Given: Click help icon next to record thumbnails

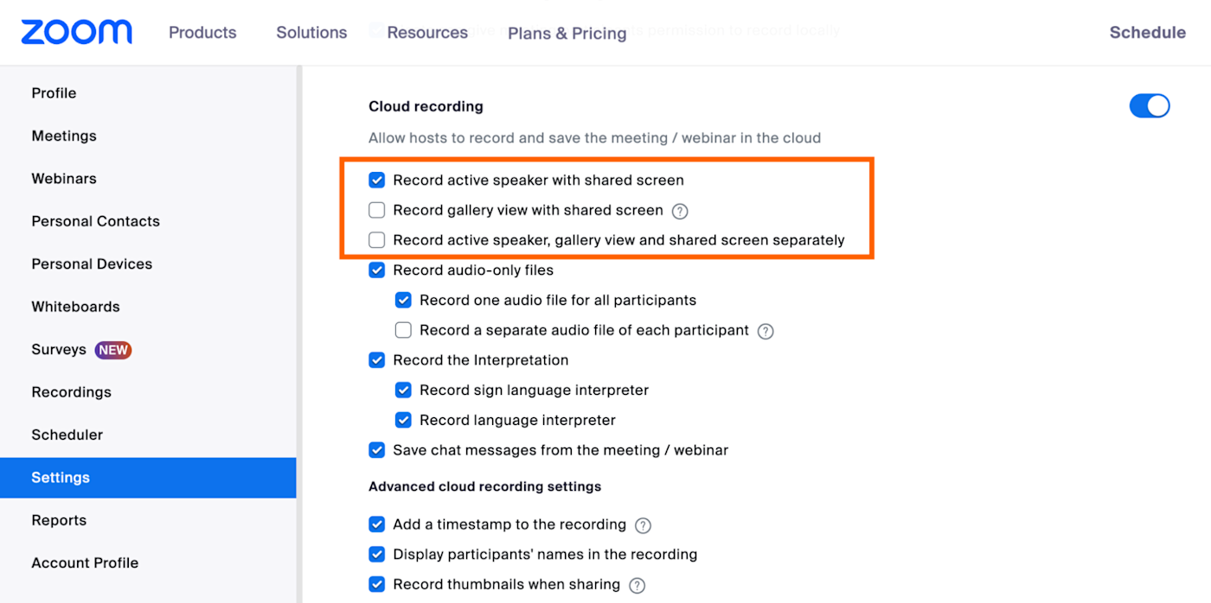Looking at the screenshot, I should click(x=637, y=586).
